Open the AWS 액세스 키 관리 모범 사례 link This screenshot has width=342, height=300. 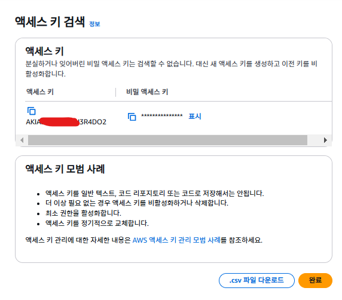[x=176, y=240]
